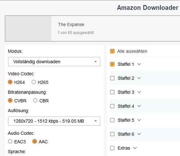Expand Staffel 3 episode list
The image size is (180, 156).
pos(139,92)
